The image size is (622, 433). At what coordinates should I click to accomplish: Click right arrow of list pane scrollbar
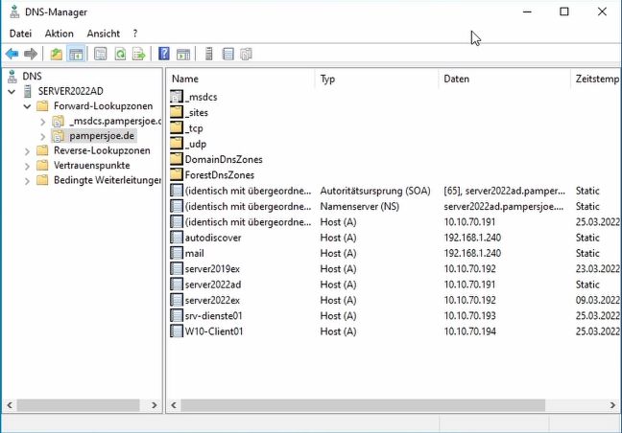[x=612, y=405]
